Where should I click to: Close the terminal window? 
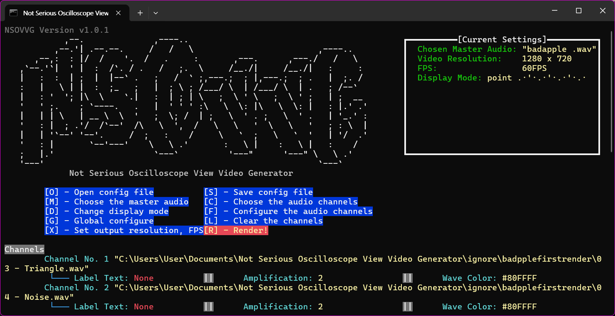pos(603,11)
